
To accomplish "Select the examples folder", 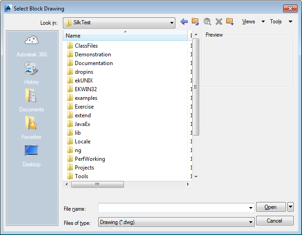I will tap(82, 98).
